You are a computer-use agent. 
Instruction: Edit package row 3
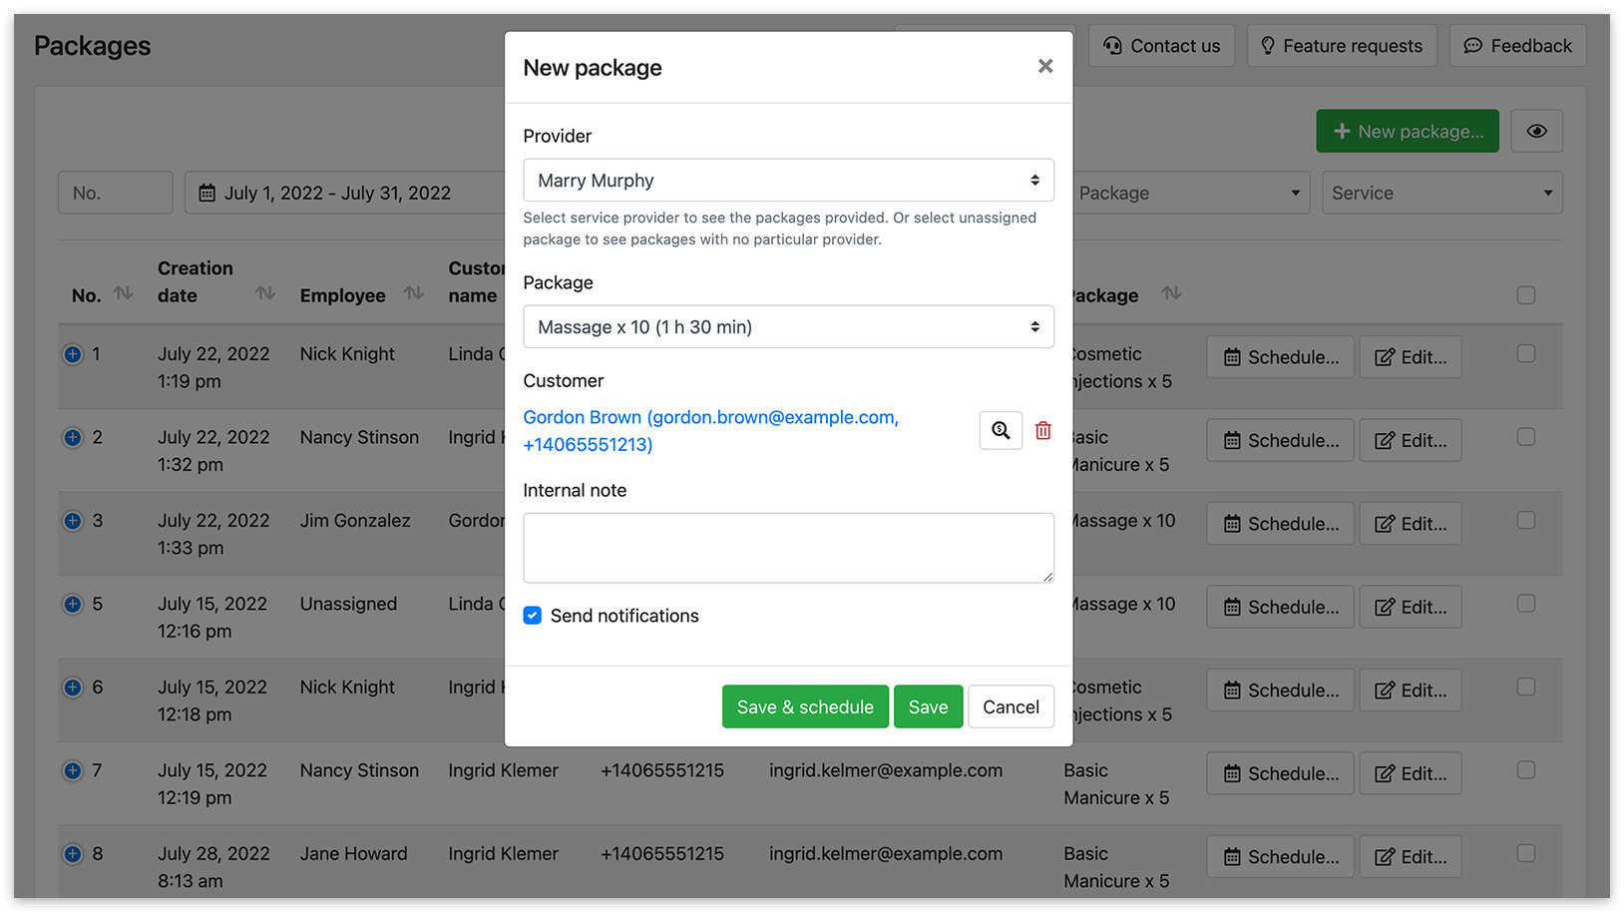(x=1411, y=524)
